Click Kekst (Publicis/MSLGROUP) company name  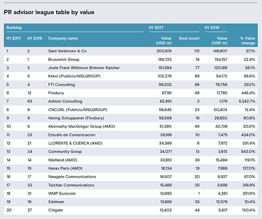[x=74, y=76]
